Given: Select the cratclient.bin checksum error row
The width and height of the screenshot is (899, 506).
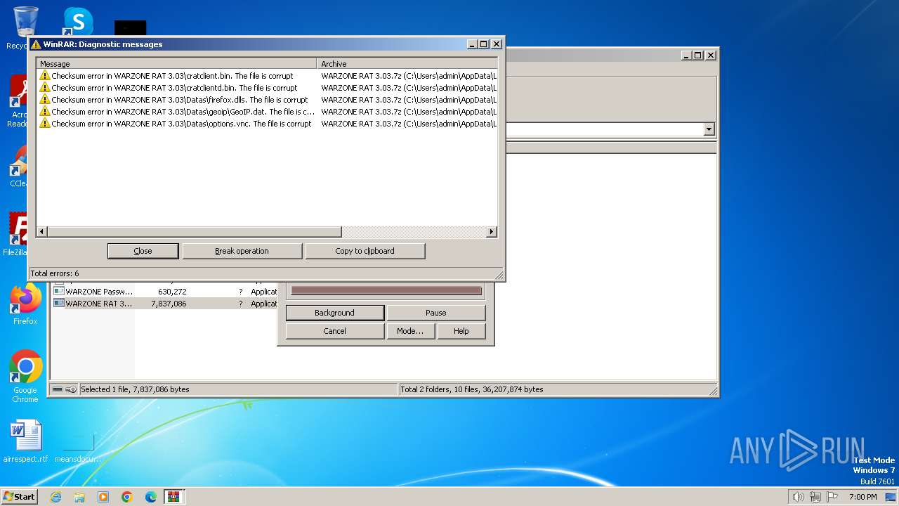Looking at the screenshot, I should pyautogui.click(x=267, y=76).
